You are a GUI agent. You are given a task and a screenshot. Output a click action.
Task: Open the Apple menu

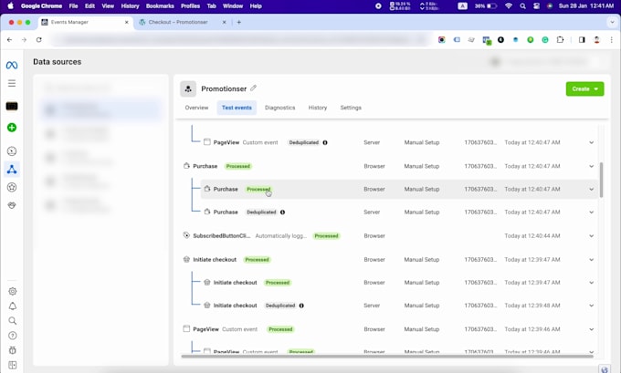[x=10, y=6]
